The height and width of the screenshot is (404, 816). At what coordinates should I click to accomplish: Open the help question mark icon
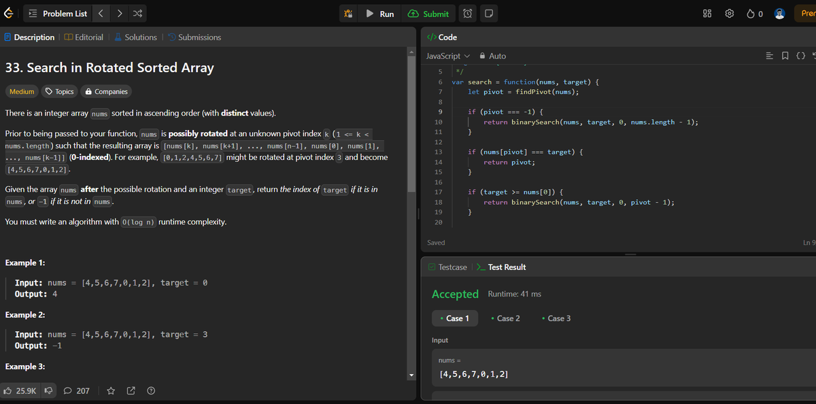[151, 391]
